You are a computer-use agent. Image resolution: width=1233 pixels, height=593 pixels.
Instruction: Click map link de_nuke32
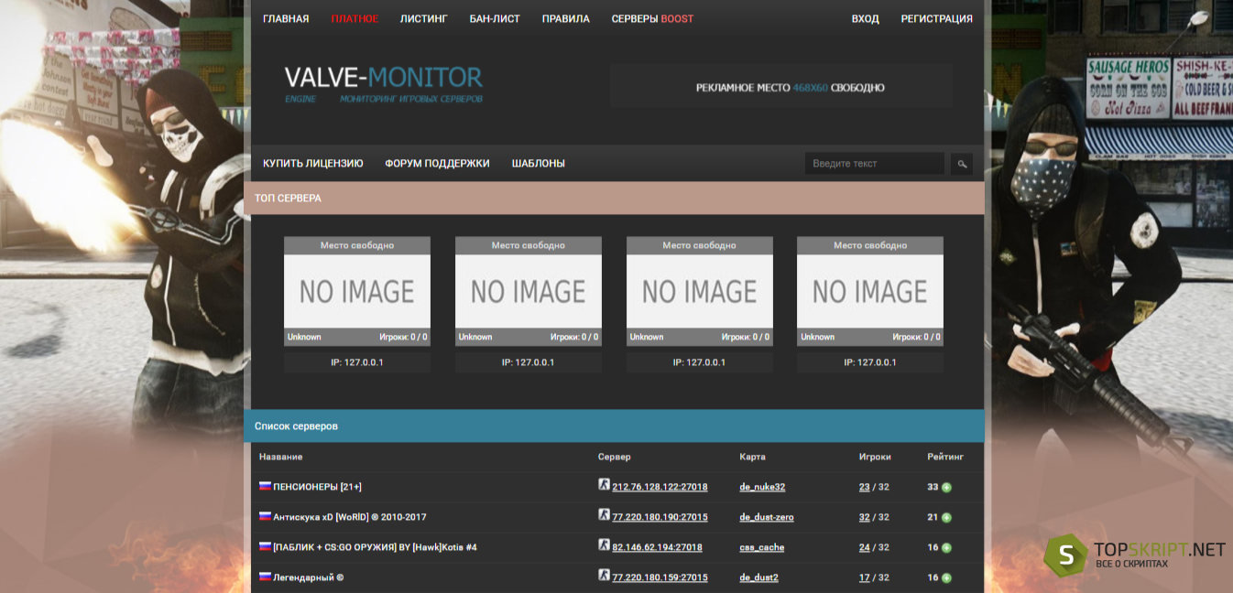(762, 487)
